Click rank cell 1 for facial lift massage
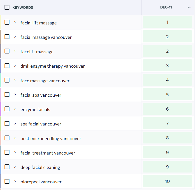Screen dimensions: 195x190 click(x=167, y=22)
